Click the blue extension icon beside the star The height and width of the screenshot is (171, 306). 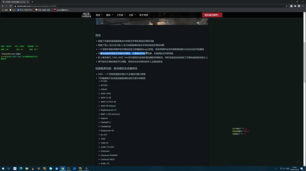coord(292,6)
